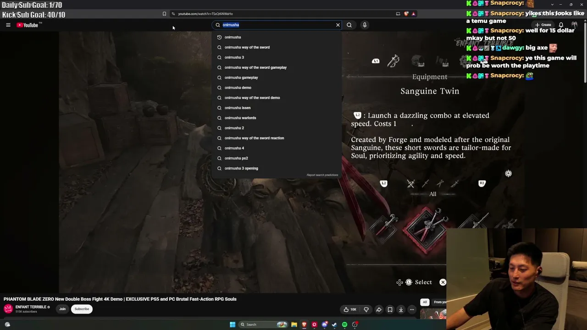Open YouTube notifications bell
The height and width of the screenshot is (330, 587).
[x=561, y=25]
